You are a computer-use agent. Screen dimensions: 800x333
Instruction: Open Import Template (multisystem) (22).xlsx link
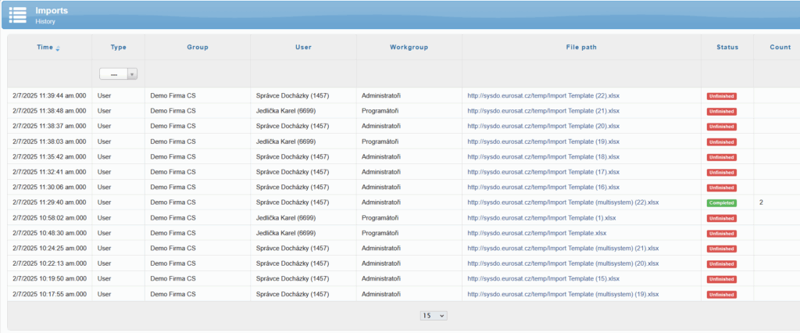562,202
